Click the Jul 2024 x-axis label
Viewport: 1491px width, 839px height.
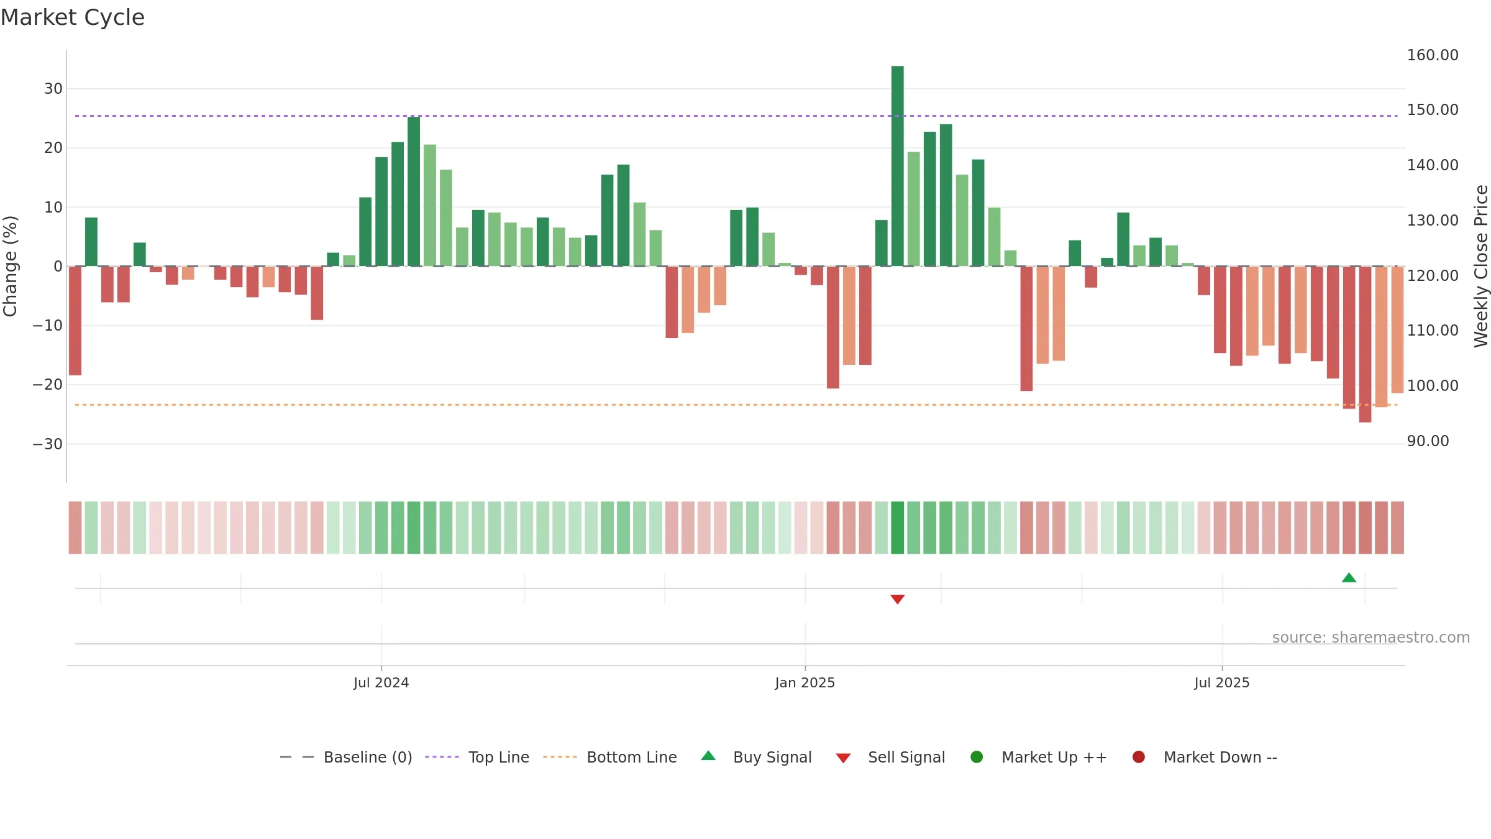pos(381,683)
